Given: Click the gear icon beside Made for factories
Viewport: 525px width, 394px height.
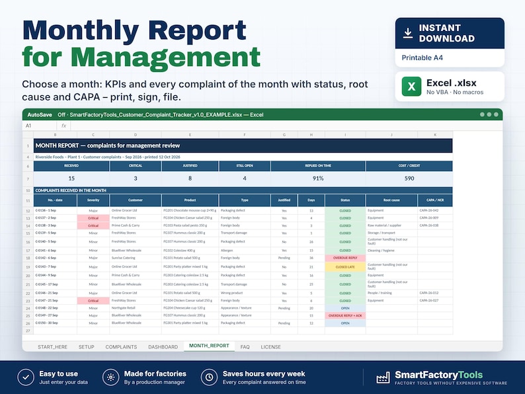Looking at the screenshot, I should pyautogui.click(x=111, y=377).
